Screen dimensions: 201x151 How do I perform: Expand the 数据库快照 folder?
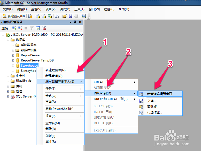tap(13, 50)
